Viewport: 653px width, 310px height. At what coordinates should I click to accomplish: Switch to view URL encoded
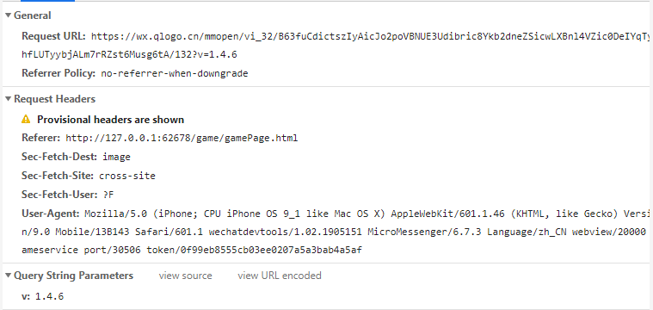point(280,276)
